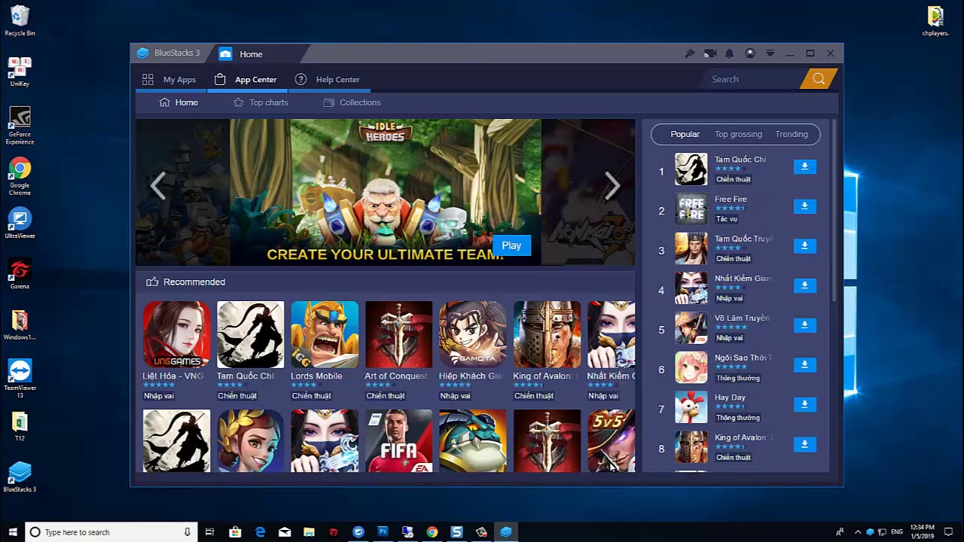Image resolution: width=964 pixels, height=542 pixels.
Task: Click the streaming camera icon in title bar
Action: 709,53
